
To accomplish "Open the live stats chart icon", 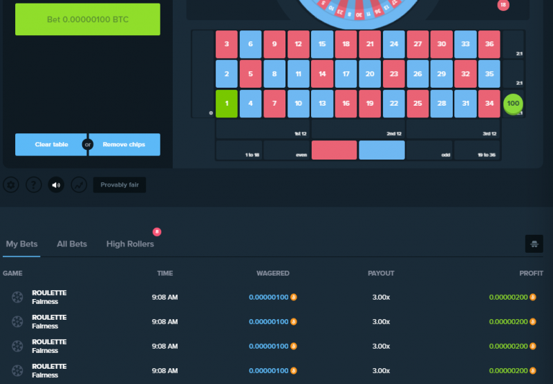I will point(79,184).
